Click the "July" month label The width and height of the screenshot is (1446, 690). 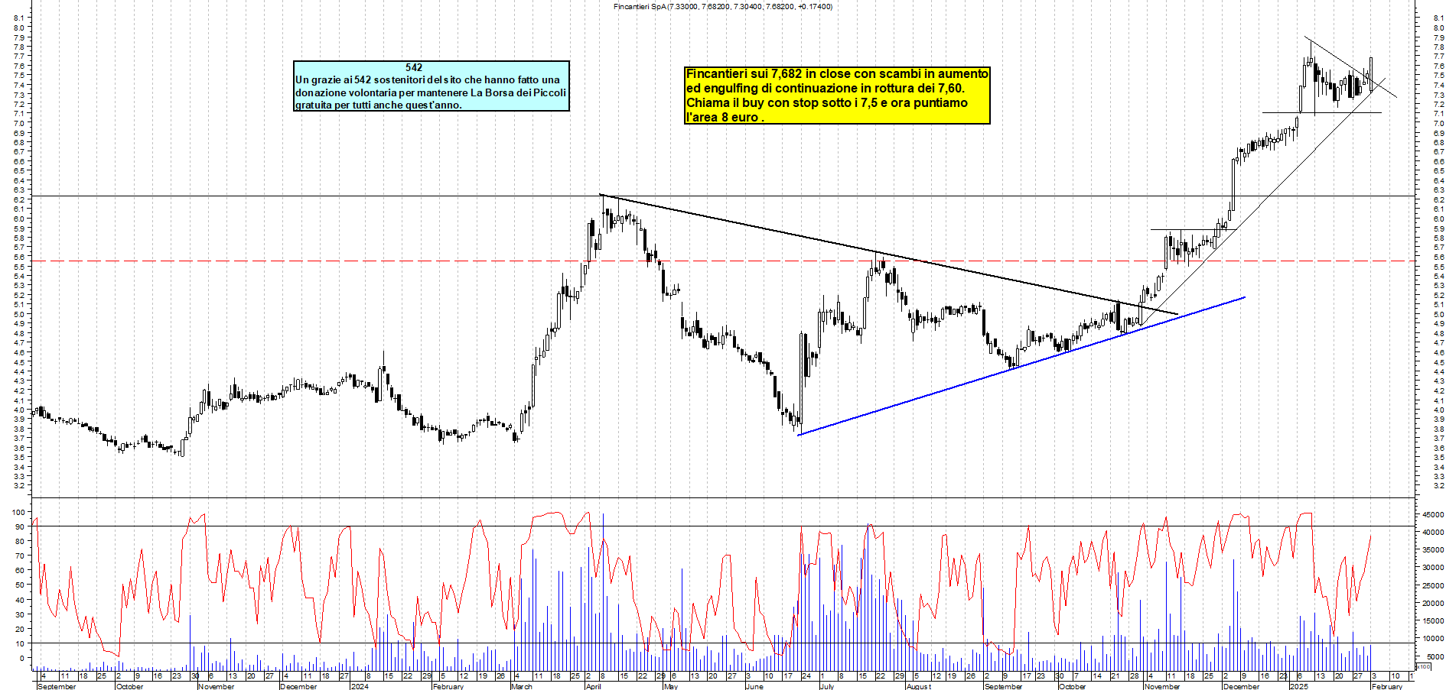pos(826,686)
